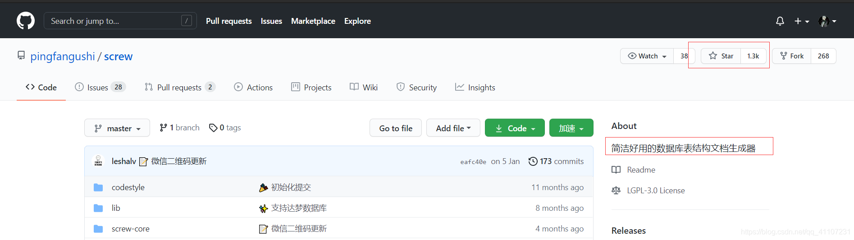This screenshot has height=240, width=854.
Task: Open the Add file dropdown
Action: point(453,129)
